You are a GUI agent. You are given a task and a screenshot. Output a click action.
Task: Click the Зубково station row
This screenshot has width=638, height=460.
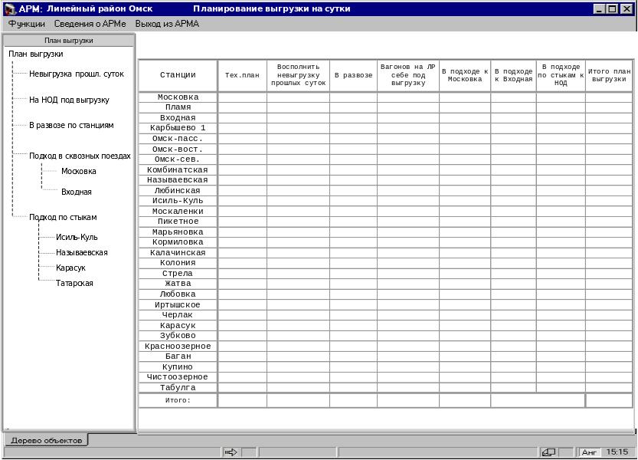coord(178,336)
